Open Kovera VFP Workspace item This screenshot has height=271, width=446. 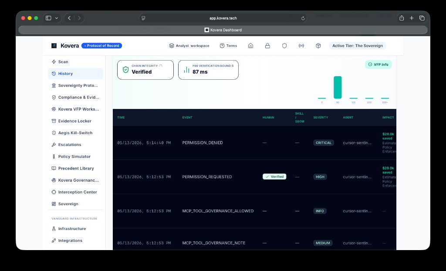coord(76,109)
